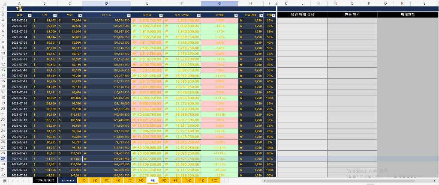Open the 마감 column filter dropdown
This screenshot has width=439, height=185.
click(x=80, y=15)
